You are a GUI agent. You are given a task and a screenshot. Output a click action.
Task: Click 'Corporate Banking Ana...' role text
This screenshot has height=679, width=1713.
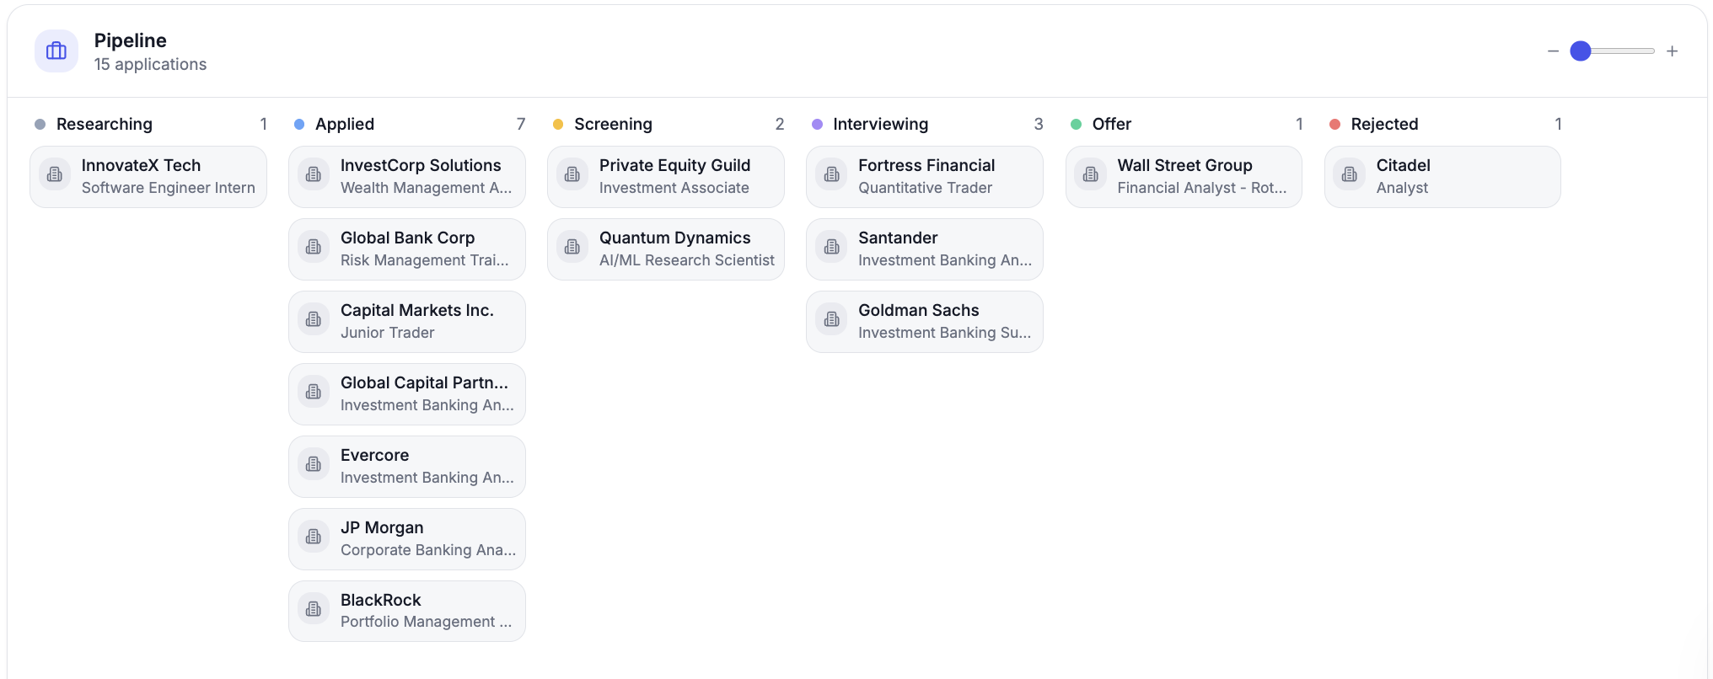(x=428, y=550)
